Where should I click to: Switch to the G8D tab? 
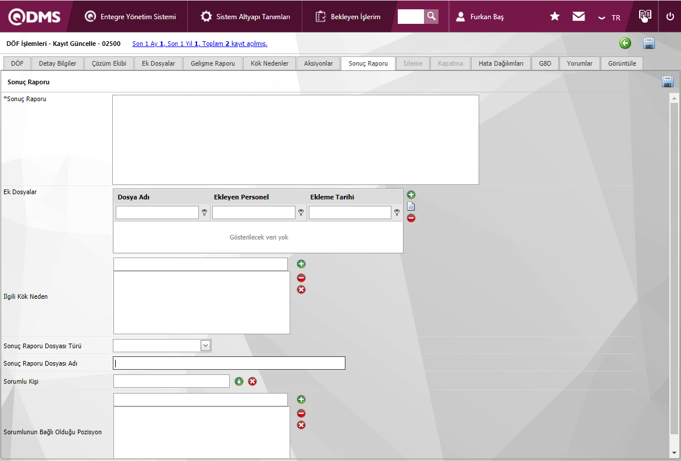tap(545, 63)
